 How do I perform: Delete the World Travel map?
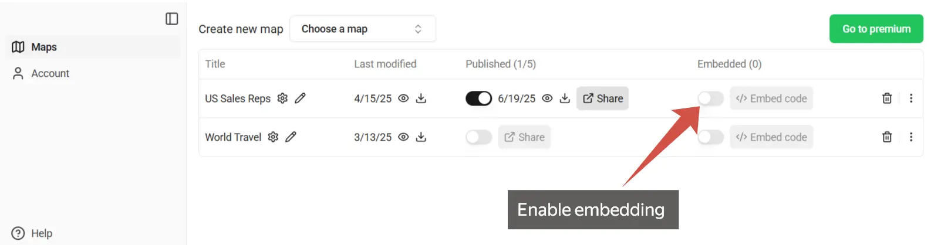pyautogui.click(x=887, y=137)
